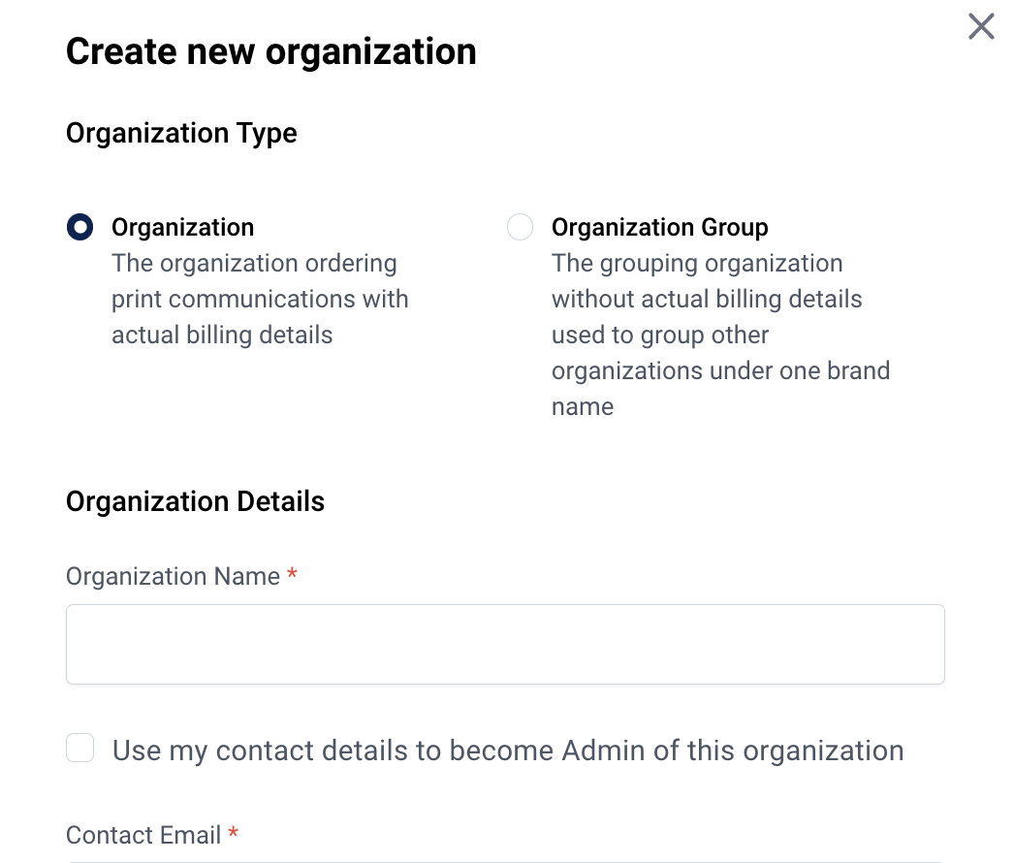Click the Organization Group grouping description text
This screenshot has width=1014, height=863.
click(x=720, y=336)
